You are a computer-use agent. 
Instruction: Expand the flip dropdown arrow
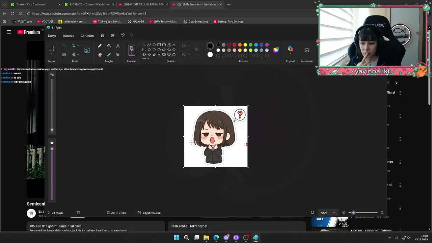(78, 54)
